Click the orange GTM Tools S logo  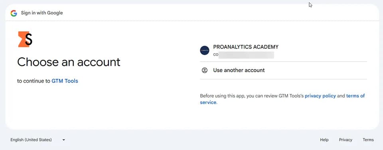pos(25,39)
